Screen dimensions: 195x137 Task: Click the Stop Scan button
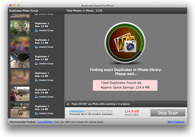point(168,113)
